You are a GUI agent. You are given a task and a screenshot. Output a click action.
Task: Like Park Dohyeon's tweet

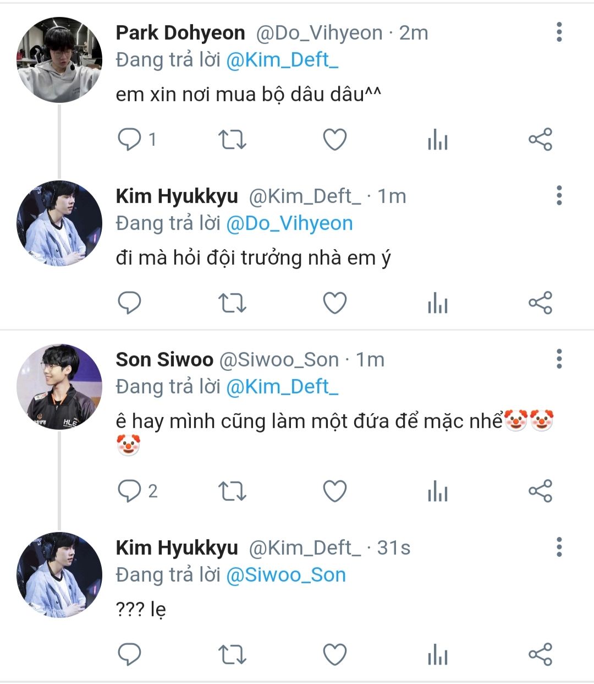tap(334, 140)
